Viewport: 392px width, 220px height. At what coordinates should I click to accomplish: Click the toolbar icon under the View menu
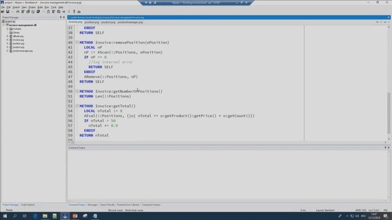tap(23, 12)
